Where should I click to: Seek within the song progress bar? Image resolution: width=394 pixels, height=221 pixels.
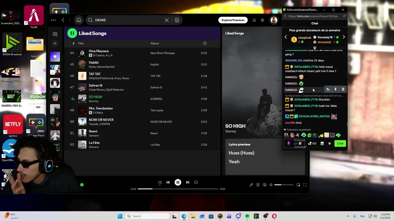pyautogui.click(x=178, y=189)
